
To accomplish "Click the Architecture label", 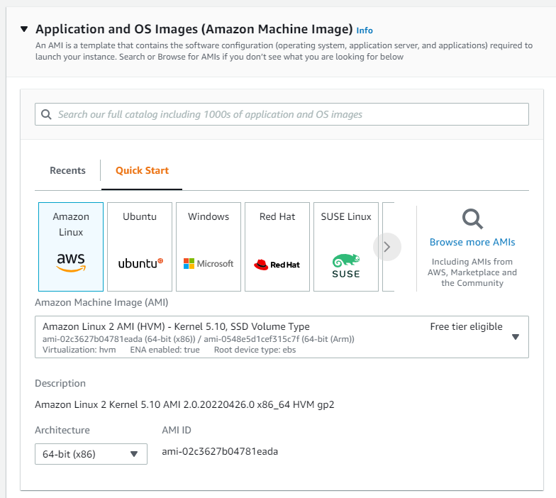I will point(62,430).
